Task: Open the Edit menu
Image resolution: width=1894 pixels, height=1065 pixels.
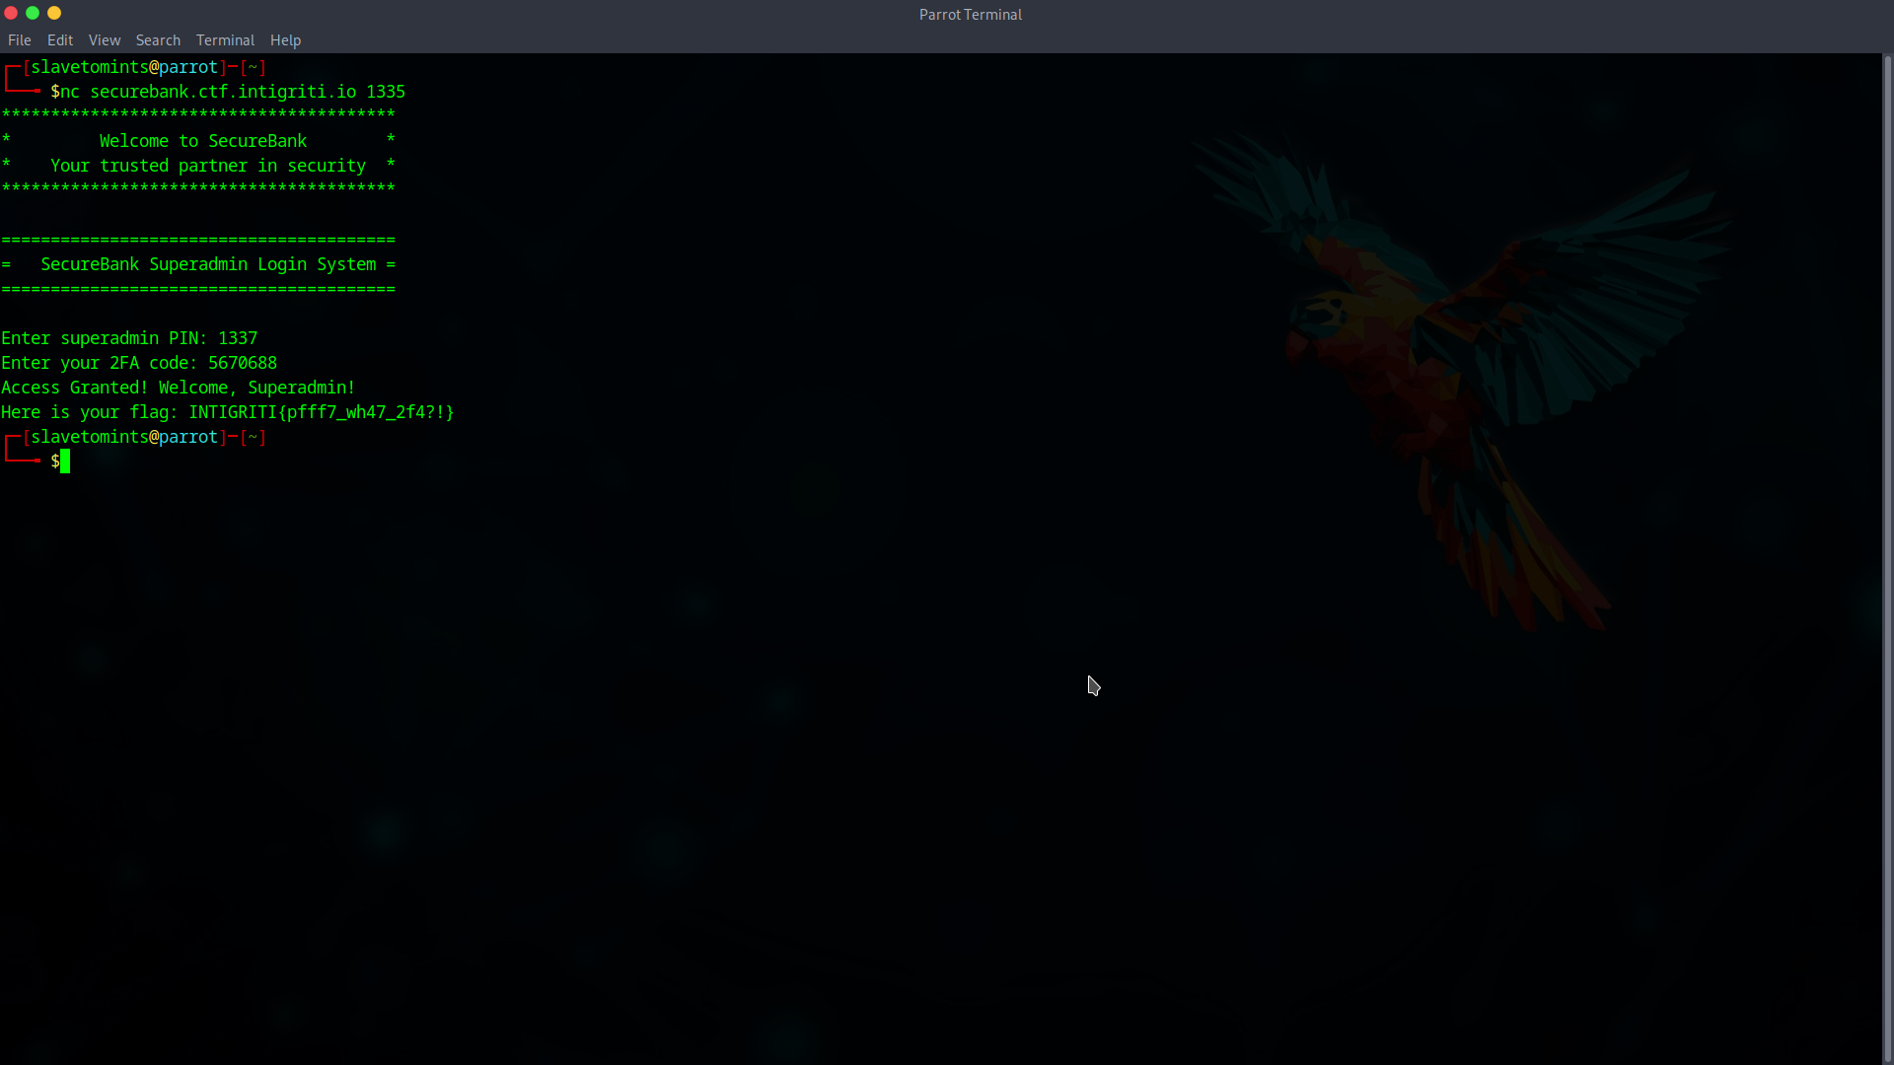Action: (x=60, y=40)
